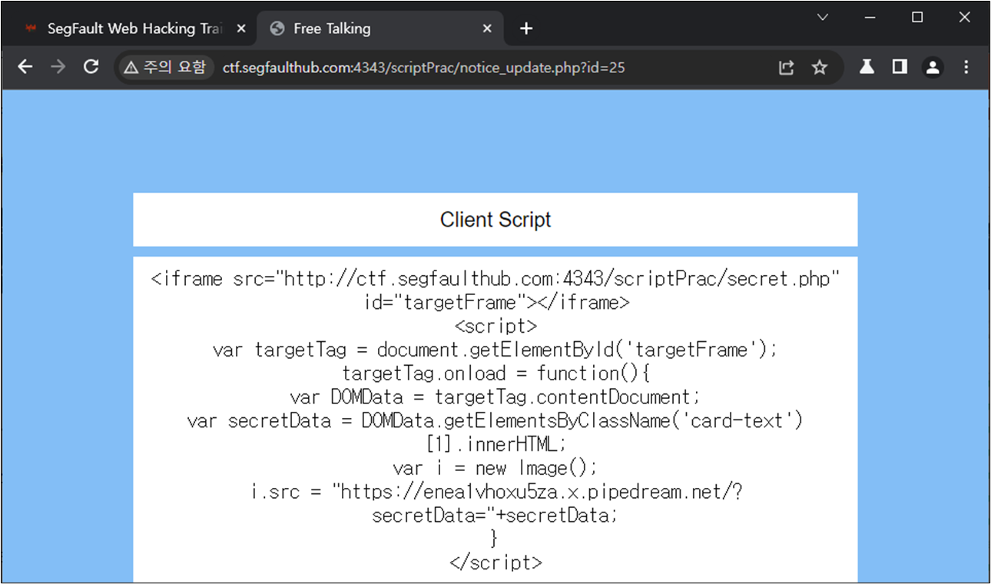
Task: Open the Chrome three-dot menu
Action: pyautogui.click(x=966, y=67)
